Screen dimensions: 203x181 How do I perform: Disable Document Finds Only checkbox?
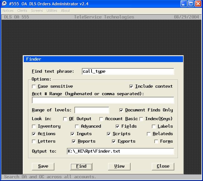pos(121,110)
